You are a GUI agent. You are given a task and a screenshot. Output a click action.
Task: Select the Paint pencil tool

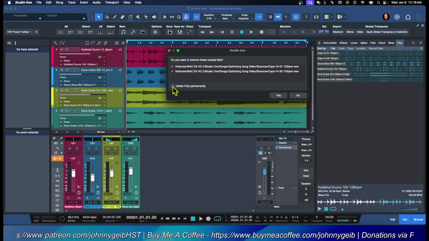(114, 17)
